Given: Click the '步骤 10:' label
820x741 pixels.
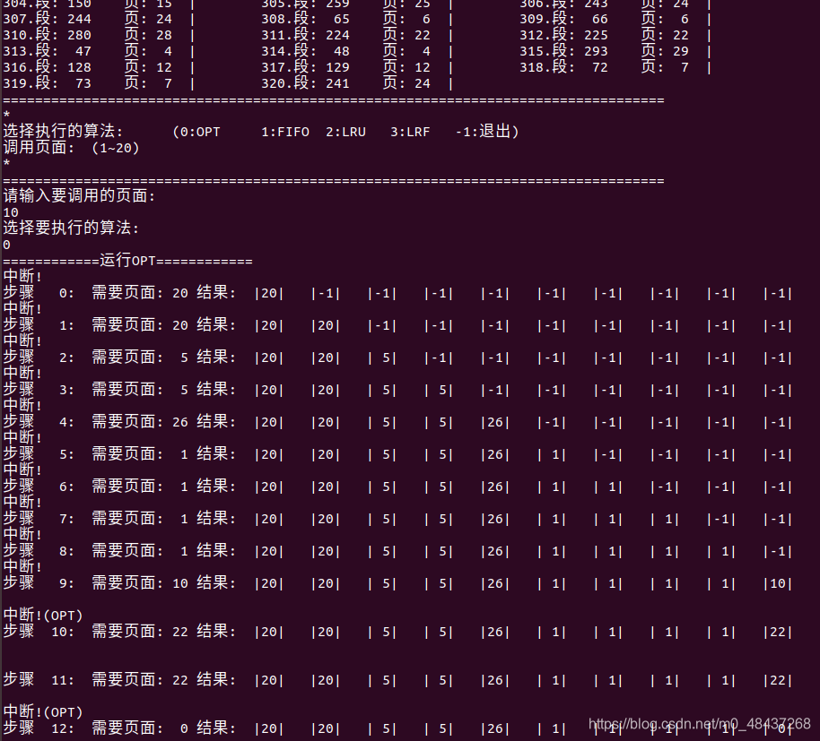Looking at the screenshot, I should pos(39,632).
